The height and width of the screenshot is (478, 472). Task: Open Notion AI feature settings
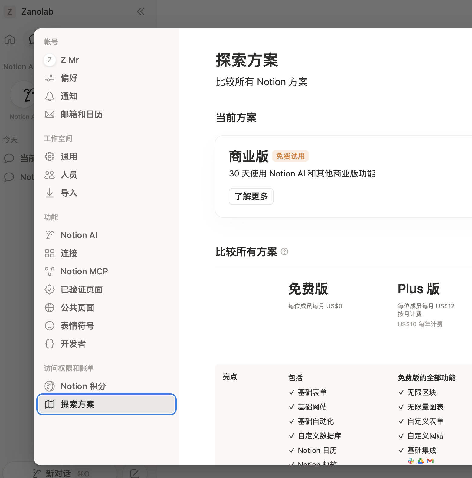pyautogui.click(x=107, y=235)
